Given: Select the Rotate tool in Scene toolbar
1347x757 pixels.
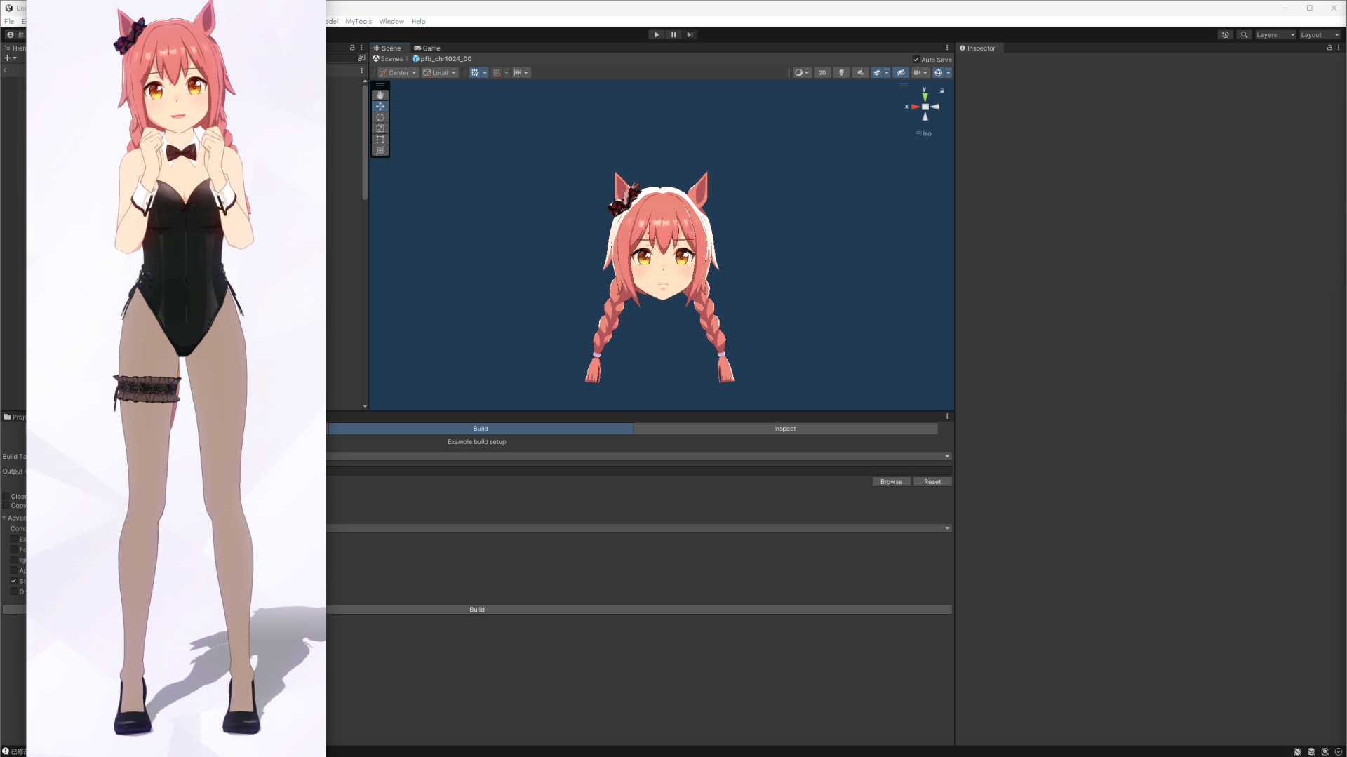Looking at the screenshot, I should [380, 117].
